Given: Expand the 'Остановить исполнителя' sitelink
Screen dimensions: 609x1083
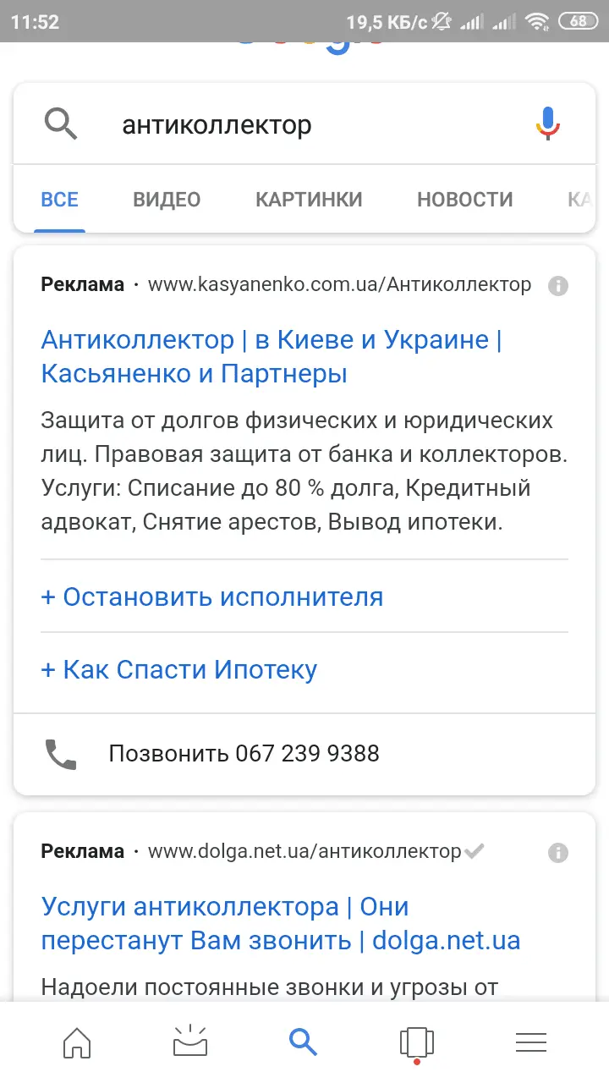Looking at the screenshot, I should (x=212, y=596).
